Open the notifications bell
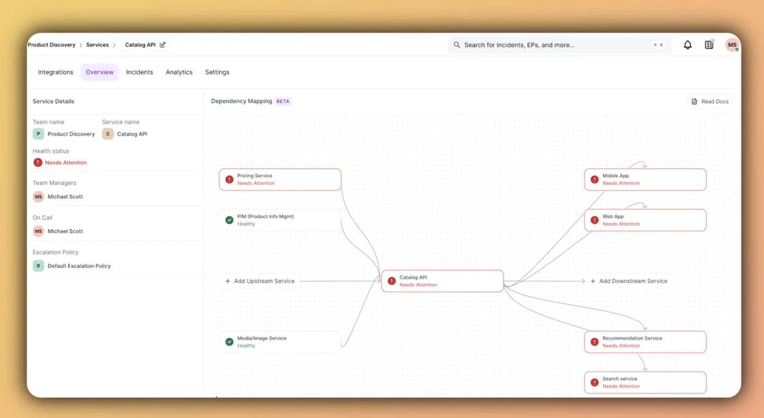The image size is (764, 418). [x=688, y=45]
